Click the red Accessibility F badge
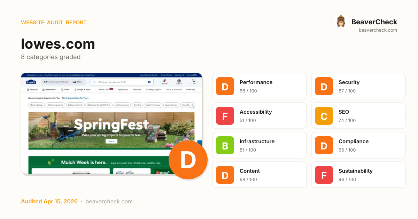The width and height of the screenshot is (418, 219). [x=225, y=116]
